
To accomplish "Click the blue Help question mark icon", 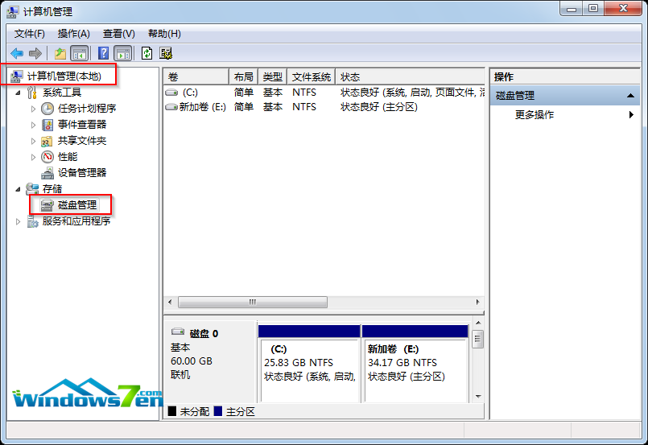I will [103, 53].
